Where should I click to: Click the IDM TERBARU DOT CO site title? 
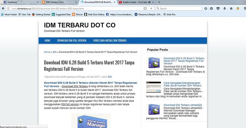tap(80, 25)
